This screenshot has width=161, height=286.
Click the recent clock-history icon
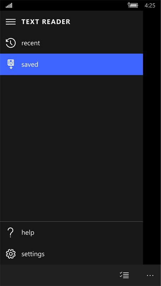11,43
